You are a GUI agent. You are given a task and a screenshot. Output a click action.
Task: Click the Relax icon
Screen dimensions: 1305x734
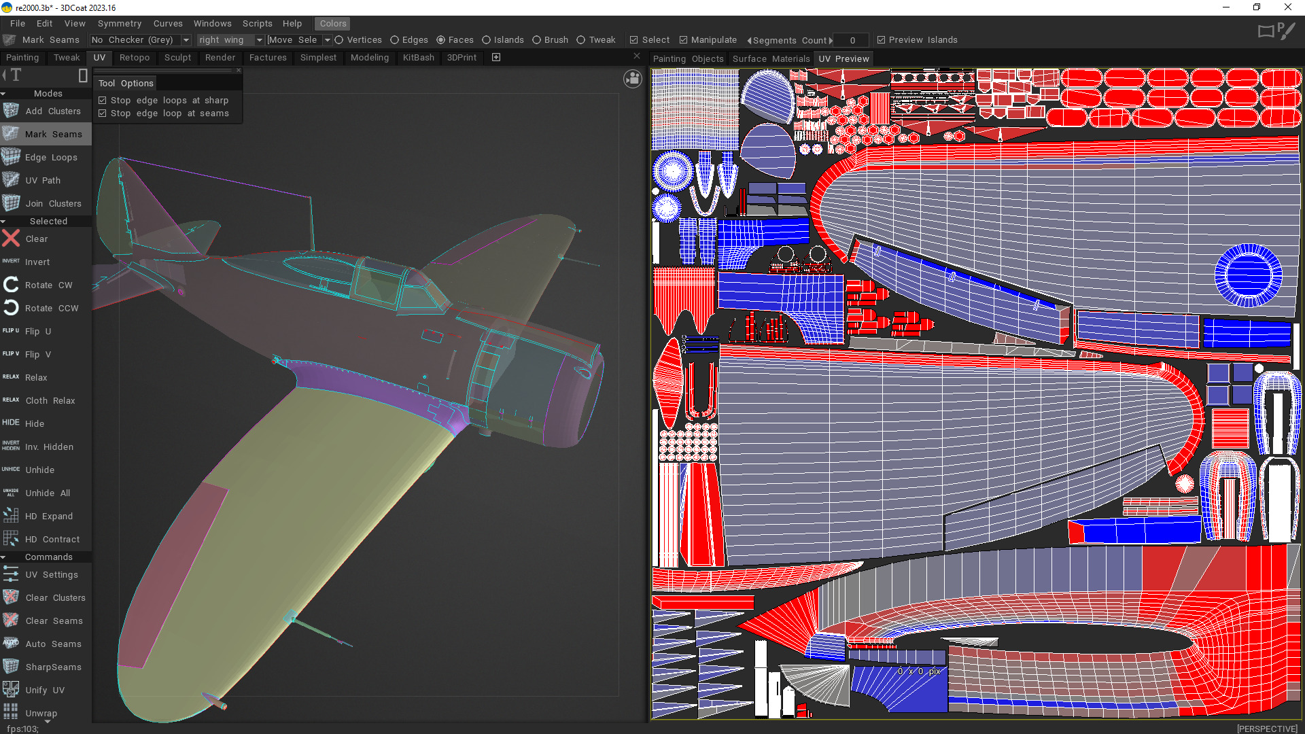[x=11, y=377]
